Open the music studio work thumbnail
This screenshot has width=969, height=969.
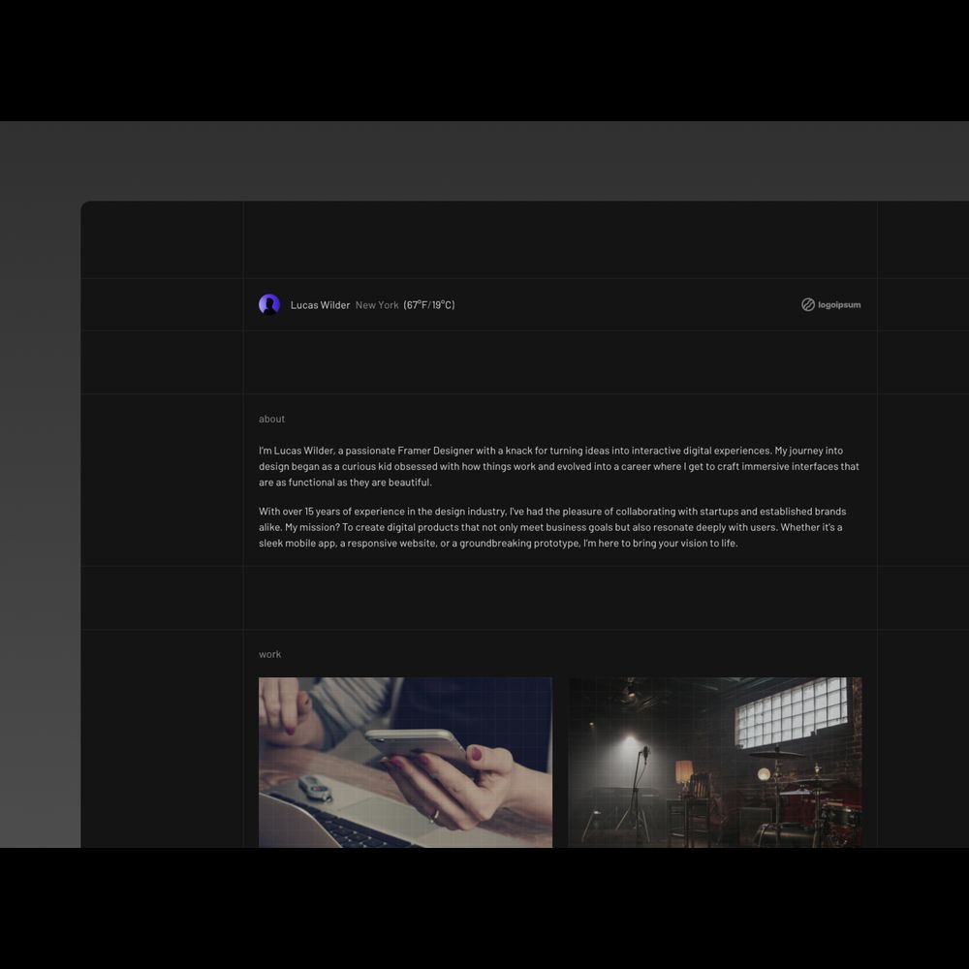(x=714, y=762)
